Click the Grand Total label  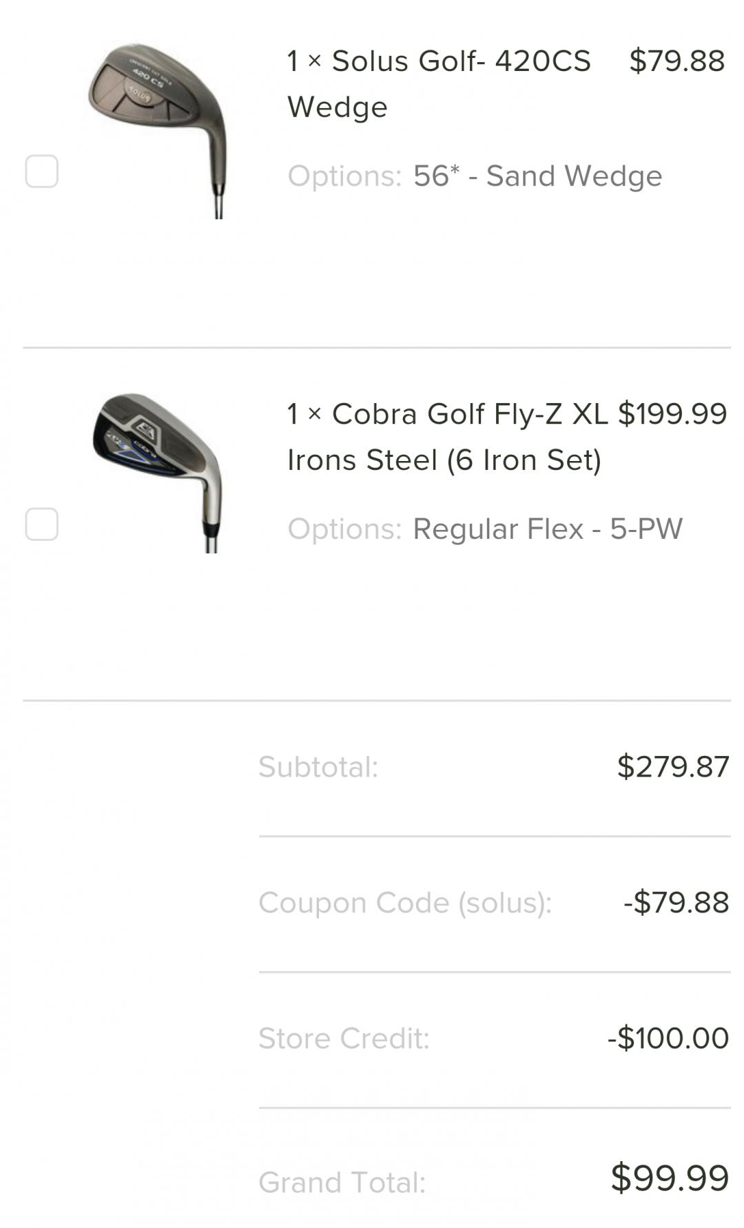[342, 1183]
